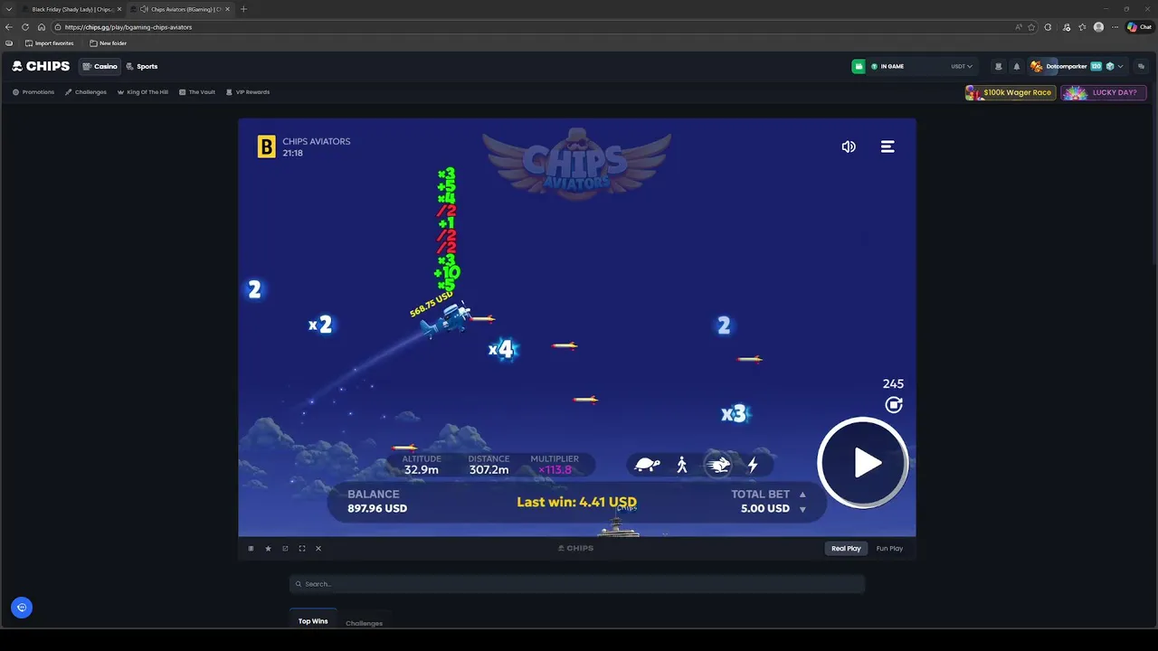The height and width of the screenshot is (651, 1158).
Task: Favorite the game with star icon
Action: [268, 548]
